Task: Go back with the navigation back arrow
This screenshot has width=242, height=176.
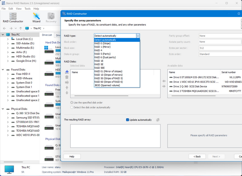Action: [5, 28]
